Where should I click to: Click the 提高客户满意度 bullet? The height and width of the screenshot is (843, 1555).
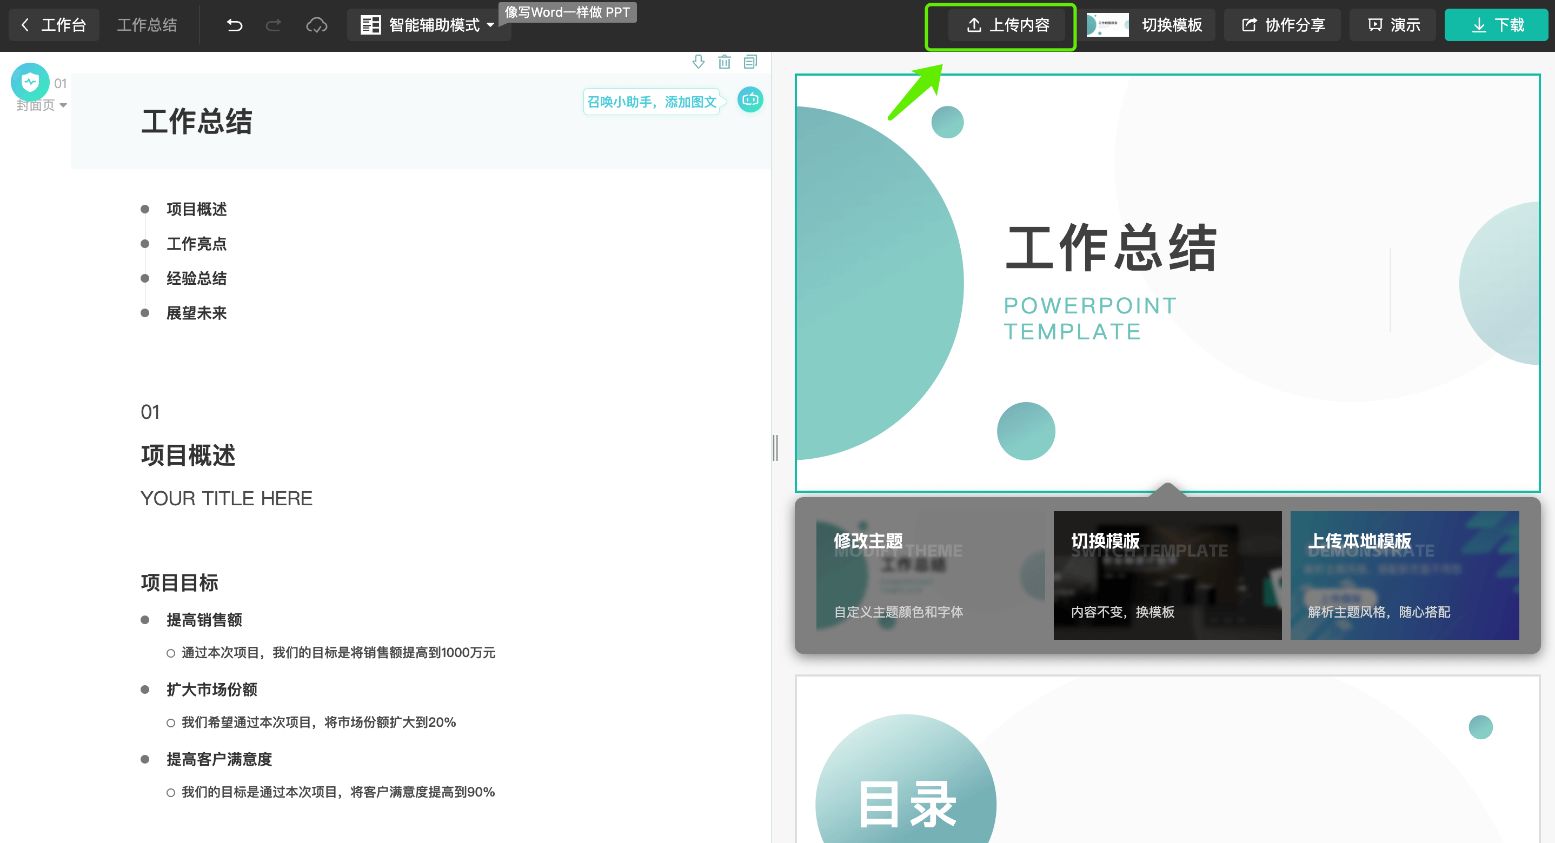point(219,759)
